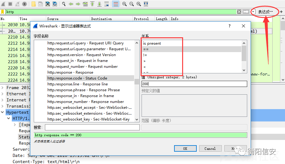Add a filter button with plus icon
This screenshot has height=164, width=285.
tap(281, 12)
